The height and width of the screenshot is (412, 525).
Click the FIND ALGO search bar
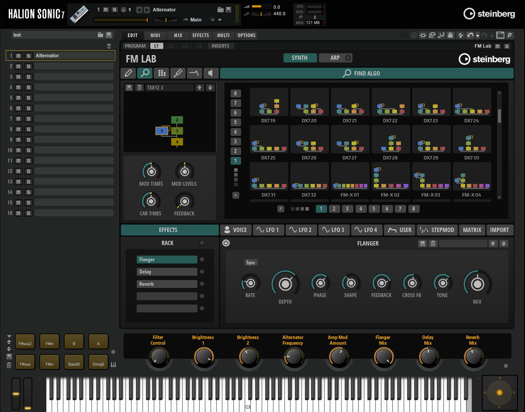click(366, 73)
